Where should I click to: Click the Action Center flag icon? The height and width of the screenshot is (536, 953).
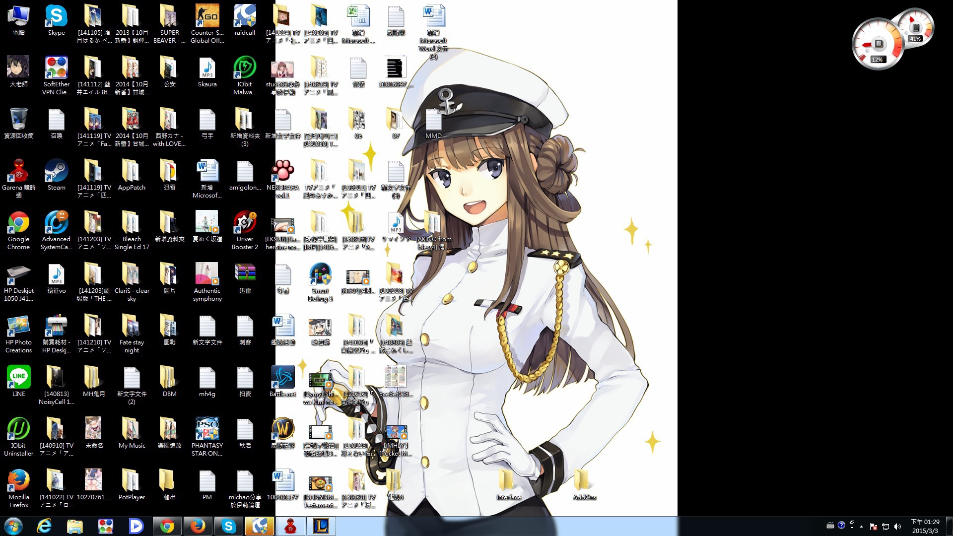(x=874, y=526)
